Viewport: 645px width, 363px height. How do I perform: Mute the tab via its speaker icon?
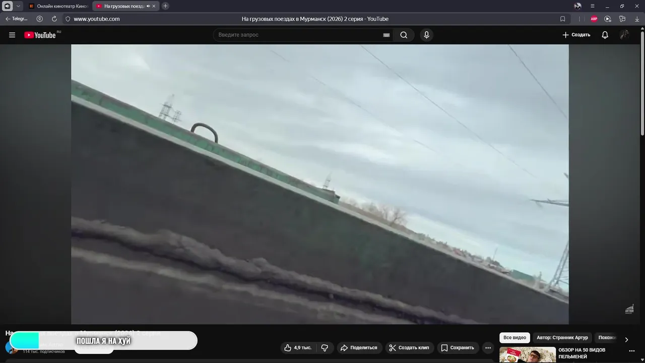click(x=148, y=6)
